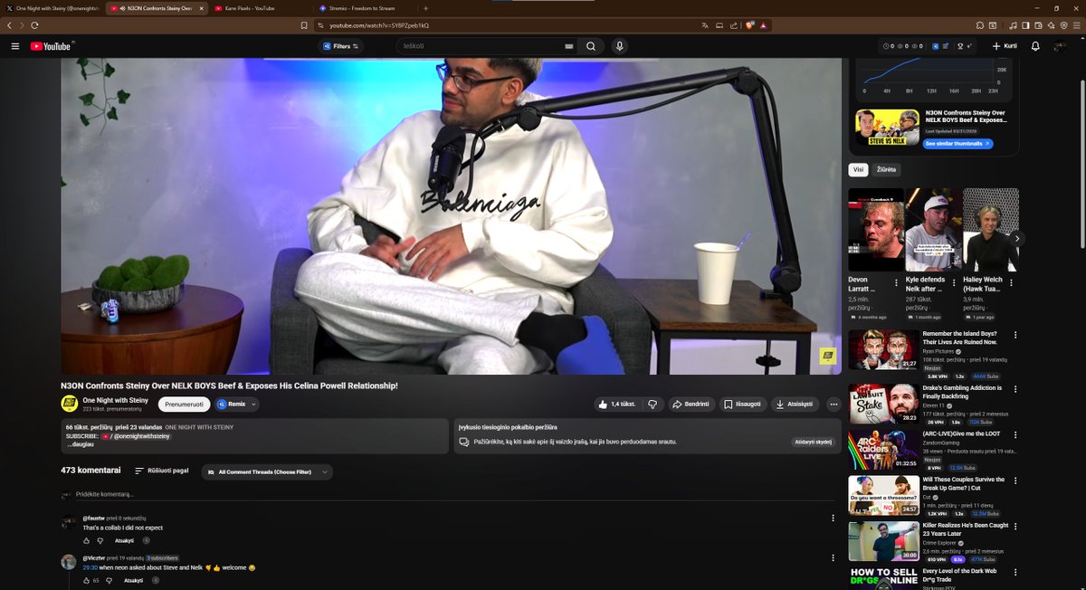The height and width of the screenshot is (590, 1086).
Task: Dislike the @faustw comment
Action: click(x=101, y=540)
